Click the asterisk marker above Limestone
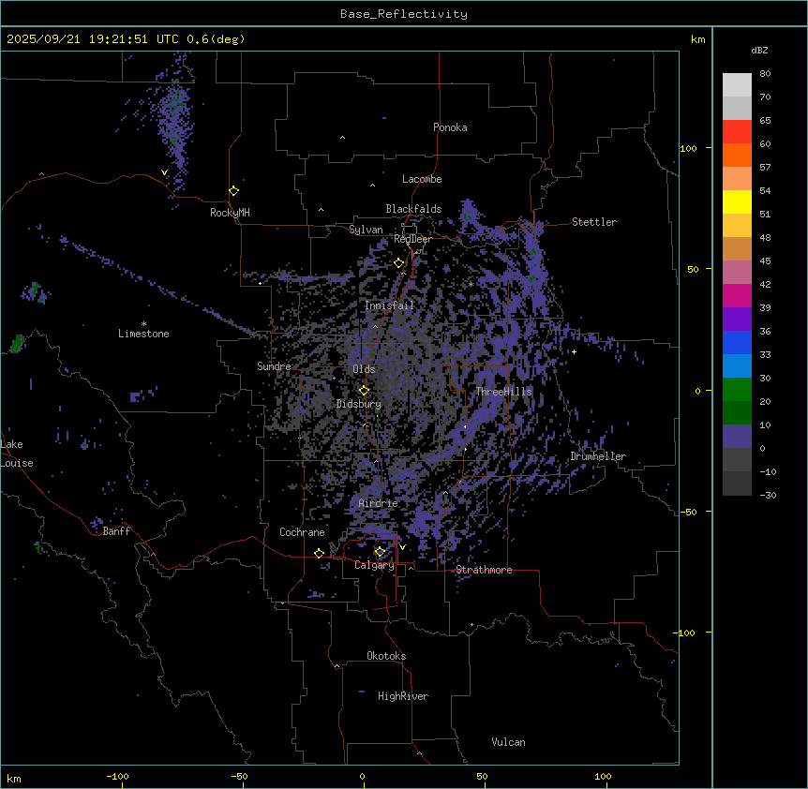808x789 pixels. click(x=143, y=323)
